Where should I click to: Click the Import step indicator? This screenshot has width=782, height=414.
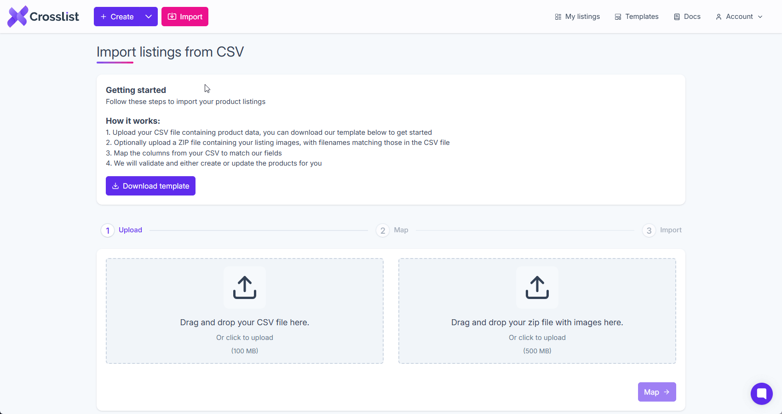[649, 230]
